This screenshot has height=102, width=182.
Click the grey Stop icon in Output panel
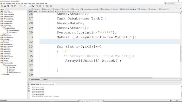pyautogui.click(x=29, y=89)
